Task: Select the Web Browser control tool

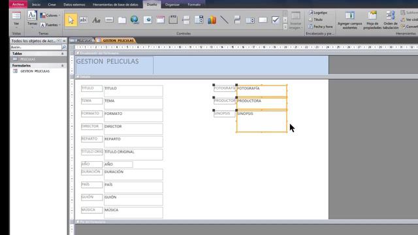Action: click(148, 20)
